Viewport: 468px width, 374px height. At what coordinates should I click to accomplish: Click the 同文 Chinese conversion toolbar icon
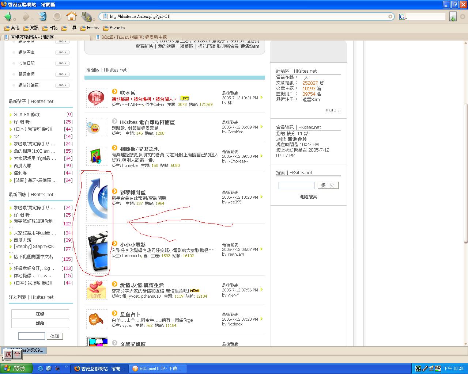86,16
